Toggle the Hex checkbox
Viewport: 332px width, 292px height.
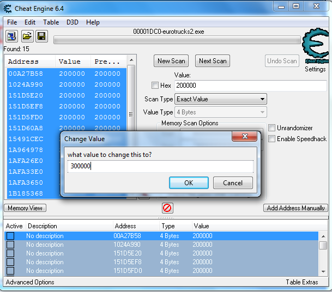(x=155, y=86)
